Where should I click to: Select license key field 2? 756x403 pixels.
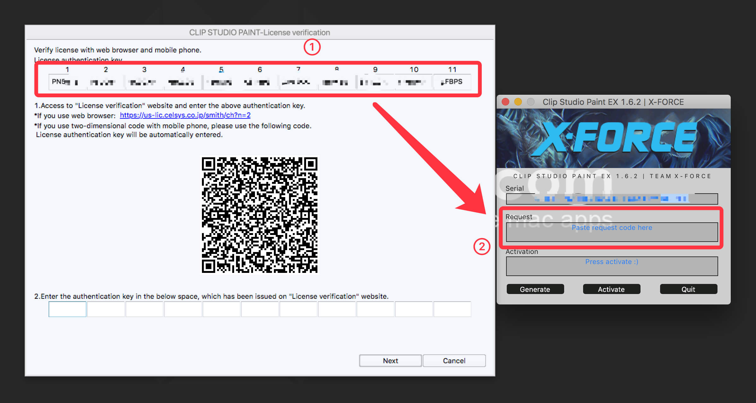coord(106,82)
